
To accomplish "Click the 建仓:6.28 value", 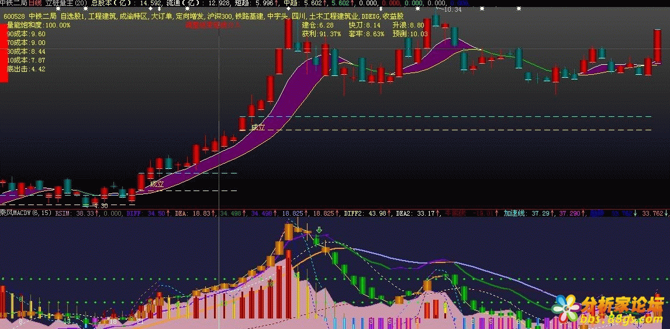I will click(317, 25).
